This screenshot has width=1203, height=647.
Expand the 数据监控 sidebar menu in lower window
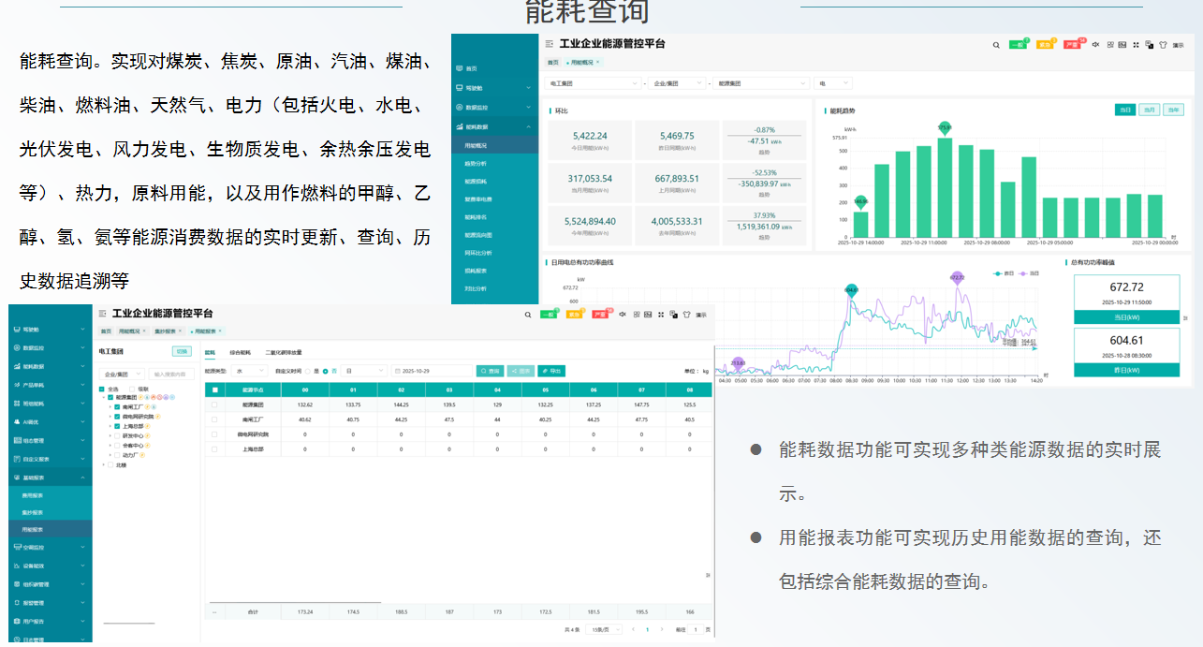51,347
